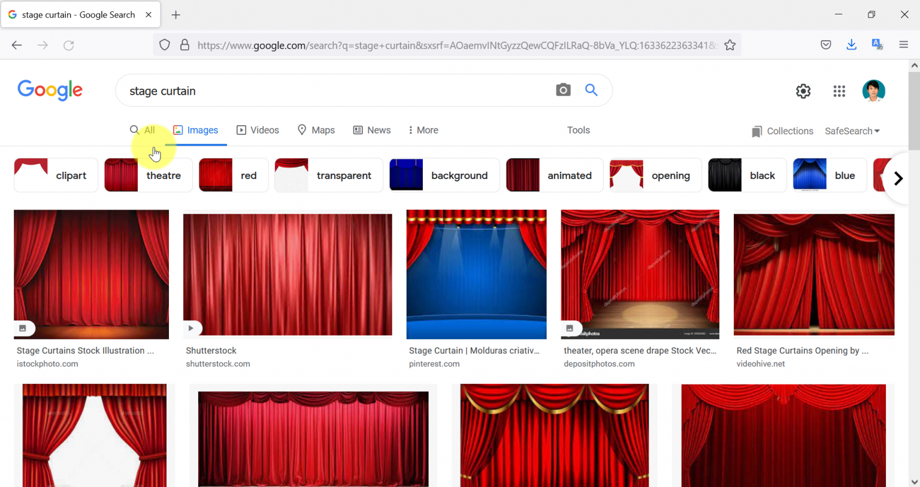The image size is (920, 487).
Task: Switch to the Videos tab
Action: (258, 130)
